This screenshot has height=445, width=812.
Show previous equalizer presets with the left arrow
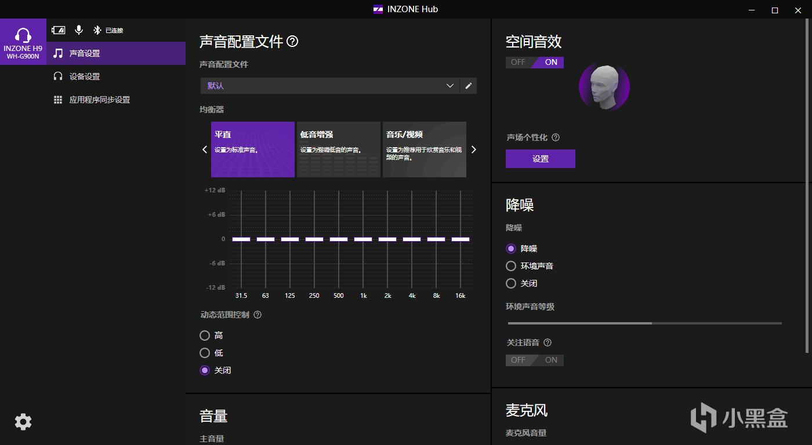[205, 149]
